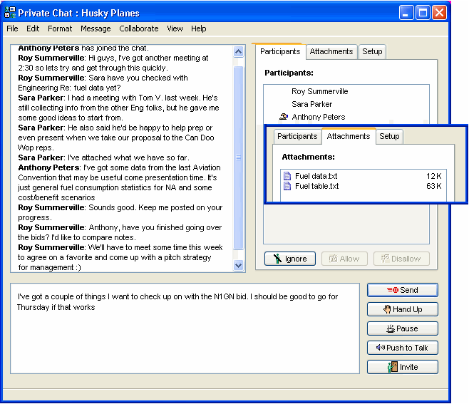The width and height of the screenshot is (469, 404).
Task: Open the Format menu
Action: pos(60,29)
